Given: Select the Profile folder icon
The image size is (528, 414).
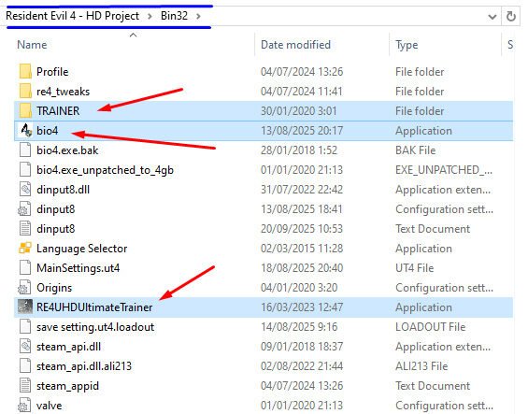Looking at the screenshot, I should [x=25, y=71].
